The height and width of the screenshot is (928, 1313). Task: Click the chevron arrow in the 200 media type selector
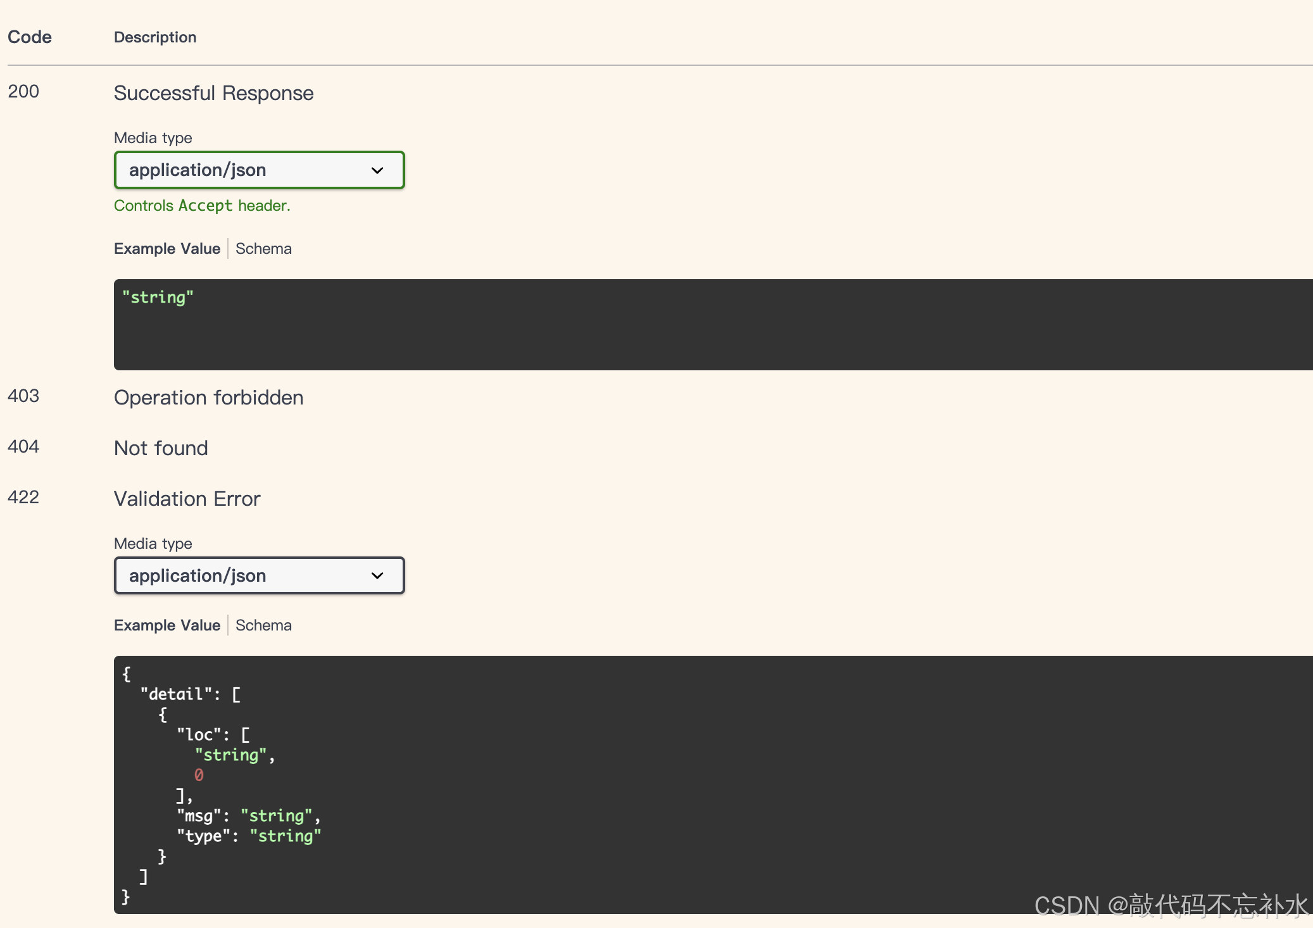[x=377, y=171]
